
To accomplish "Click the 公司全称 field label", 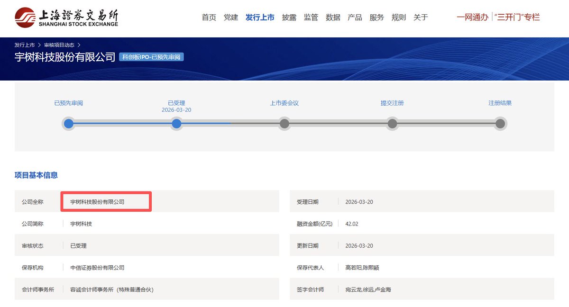I will point(32,202).
